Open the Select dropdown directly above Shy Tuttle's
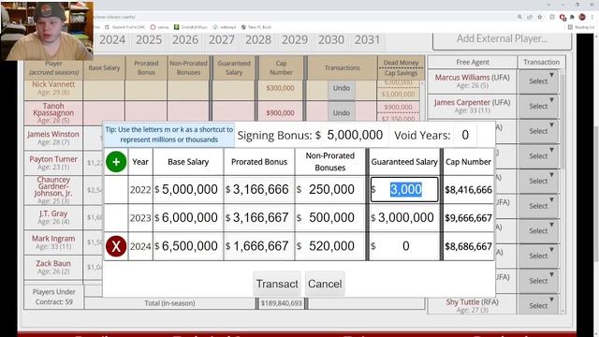 point(539,281)
